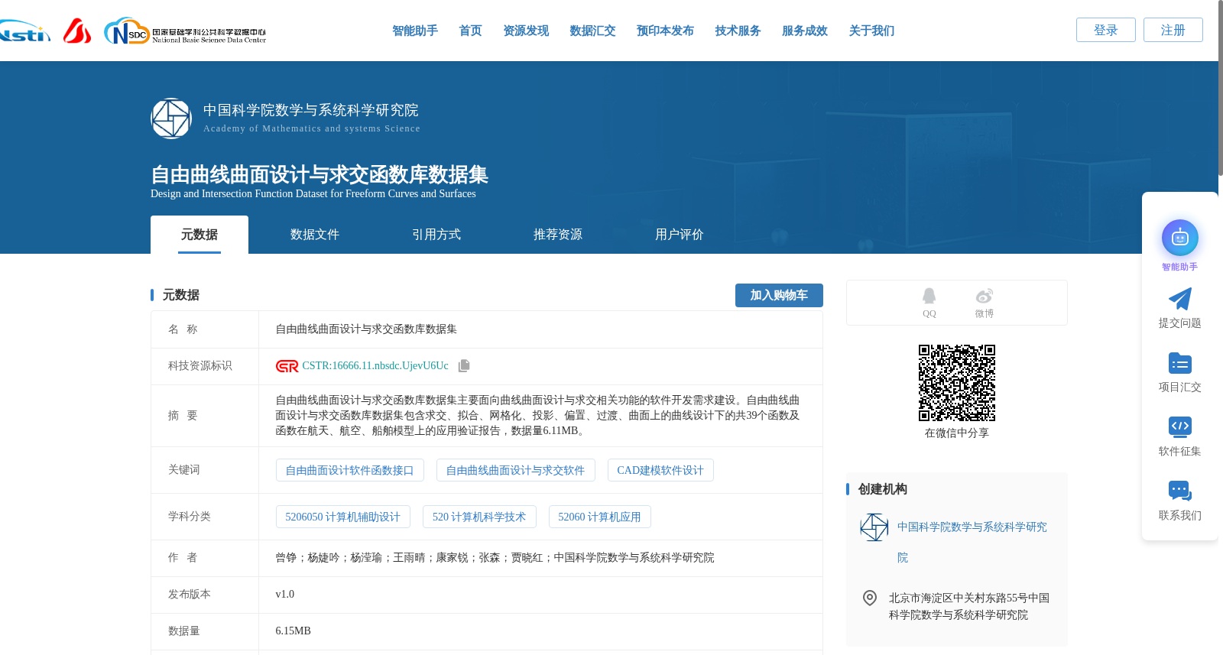This screenshot has height=655, width=1223.
Task: Click the location pin icon by address
Action: 870,598
